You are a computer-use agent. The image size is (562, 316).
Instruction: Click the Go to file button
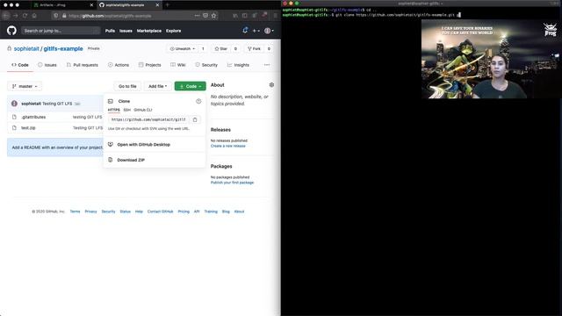point(127,86)
